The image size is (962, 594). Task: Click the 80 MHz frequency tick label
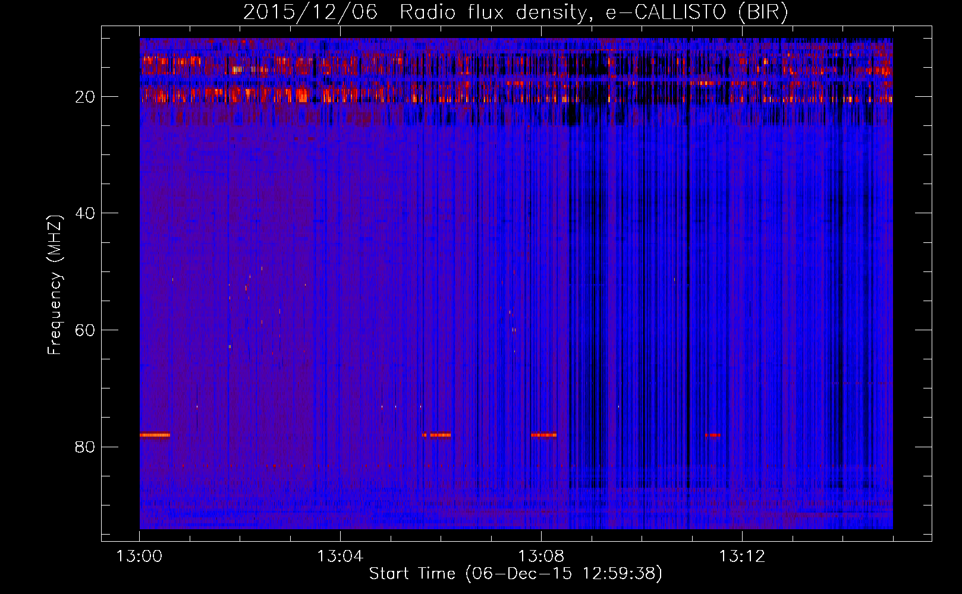[86, 447]
